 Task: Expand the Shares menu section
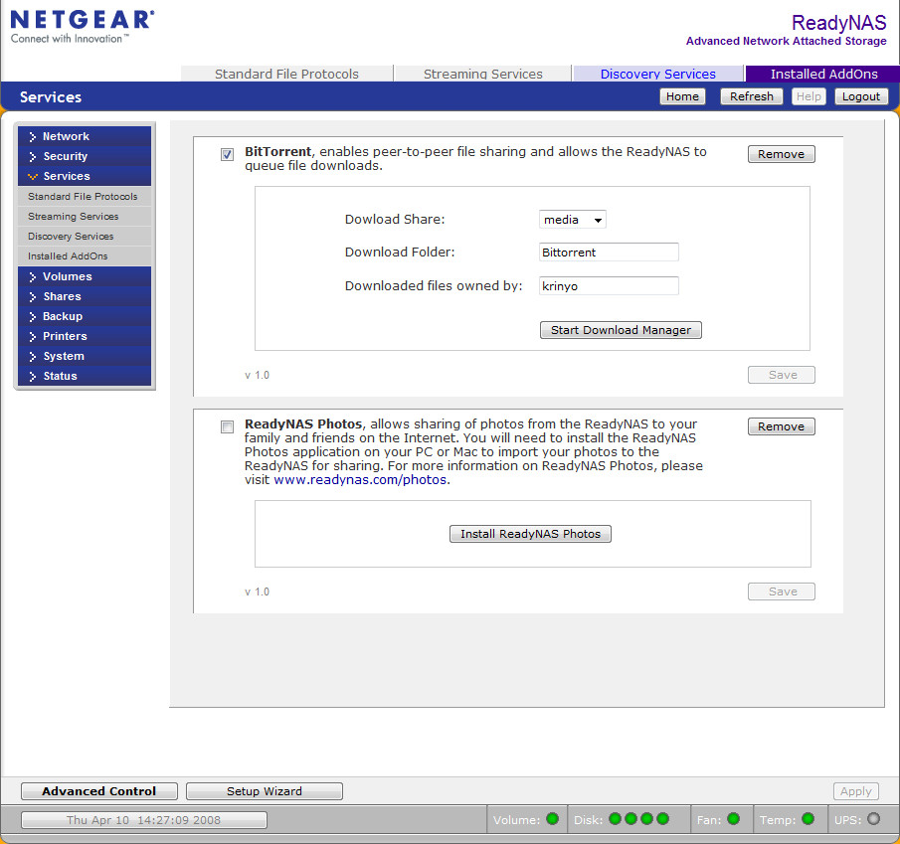[85, 296]
